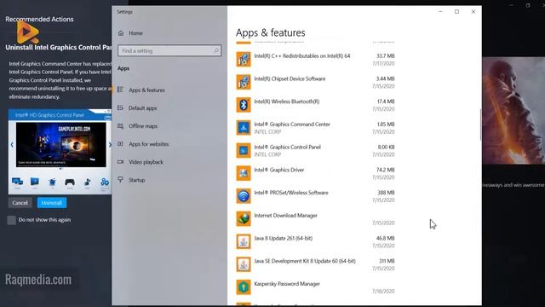Viewport: 545px width, 307px height.
Task: Click the Offline maps sidebar icon
Action: click(120, 126)
